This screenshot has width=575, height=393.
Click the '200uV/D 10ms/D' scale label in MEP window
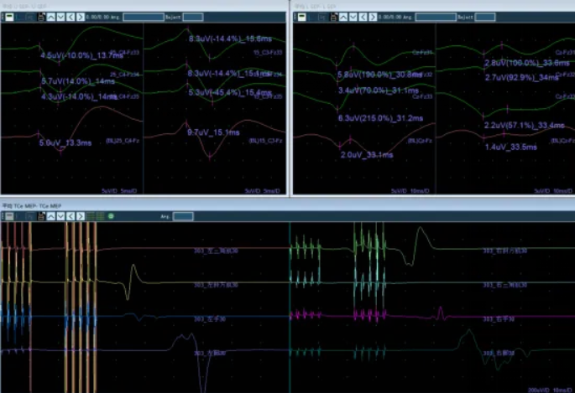coord(550,390)
